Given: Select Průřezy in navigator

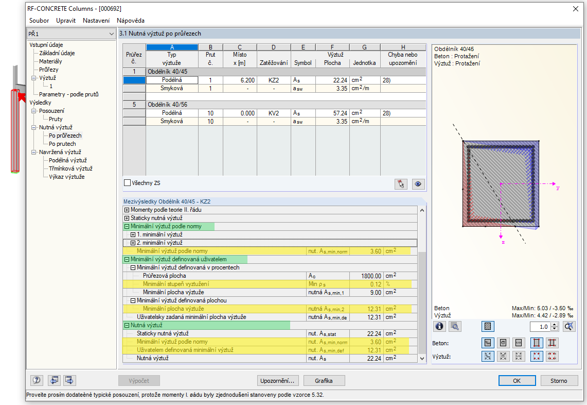Looking at the screenshot, I should point(49,70).
